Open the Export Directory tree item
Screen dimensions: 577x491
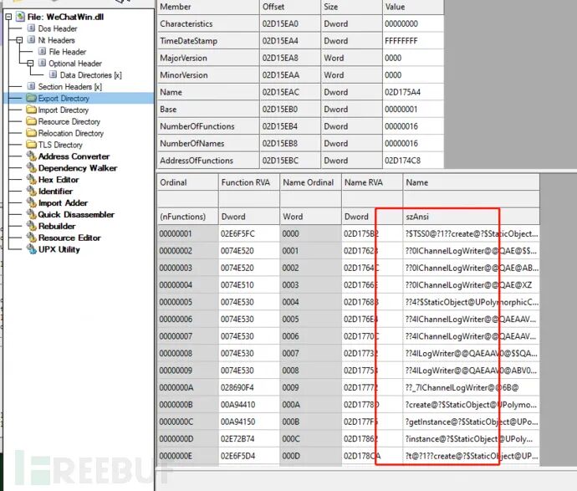[x=64, y=98]
